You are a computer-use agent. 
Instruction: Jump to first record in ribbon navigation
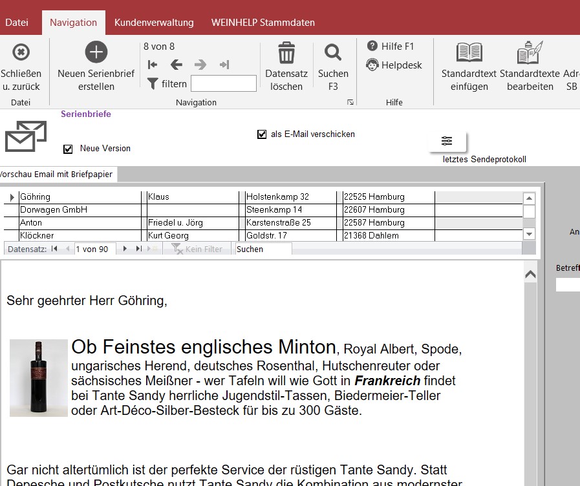153,65
